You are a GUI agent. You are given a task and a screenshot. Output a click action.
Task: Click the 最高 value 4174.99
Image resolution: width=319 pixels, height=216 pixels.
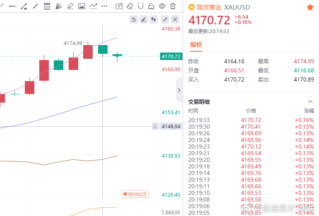pyautogui.click(x=304, y=61)
